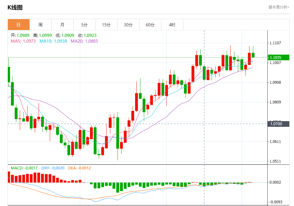This screenshot has width=294, height=206.
Task: Click the DIFF:-0.0020 indicator label
Action: [x=53, y=168]
